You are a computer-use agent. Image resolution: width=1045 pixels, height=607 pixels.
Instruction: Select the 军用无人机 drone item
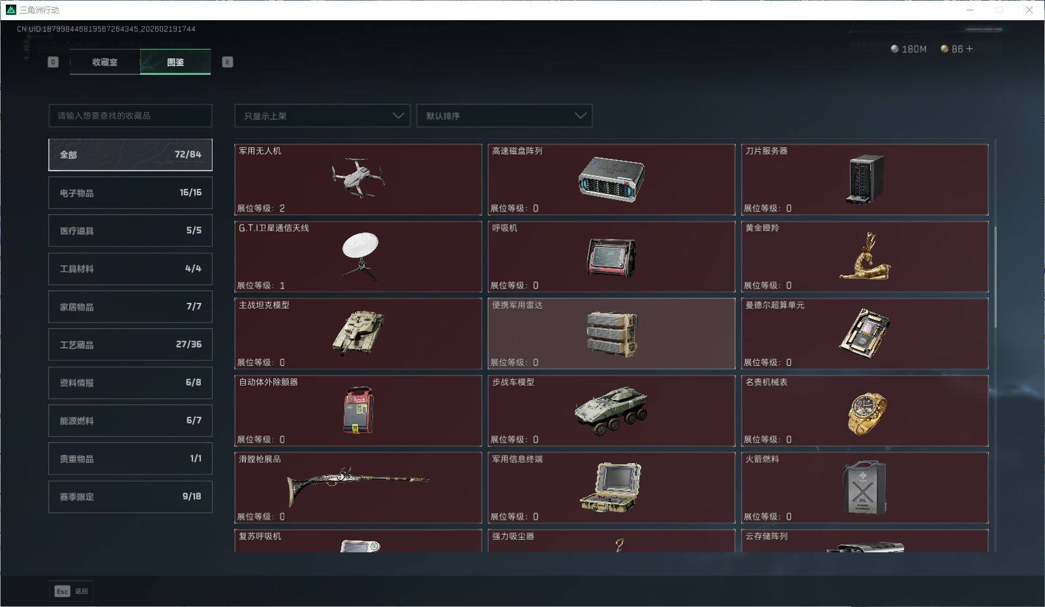point(357,180)
